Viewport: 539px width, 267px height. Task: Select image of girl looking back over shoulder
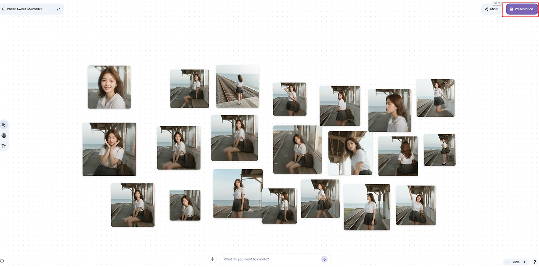[x=339, y=106]
